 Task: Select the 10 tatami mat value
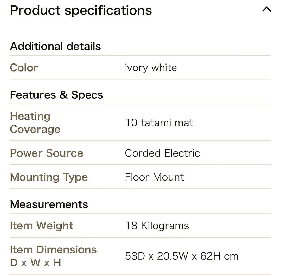point(159,123)
